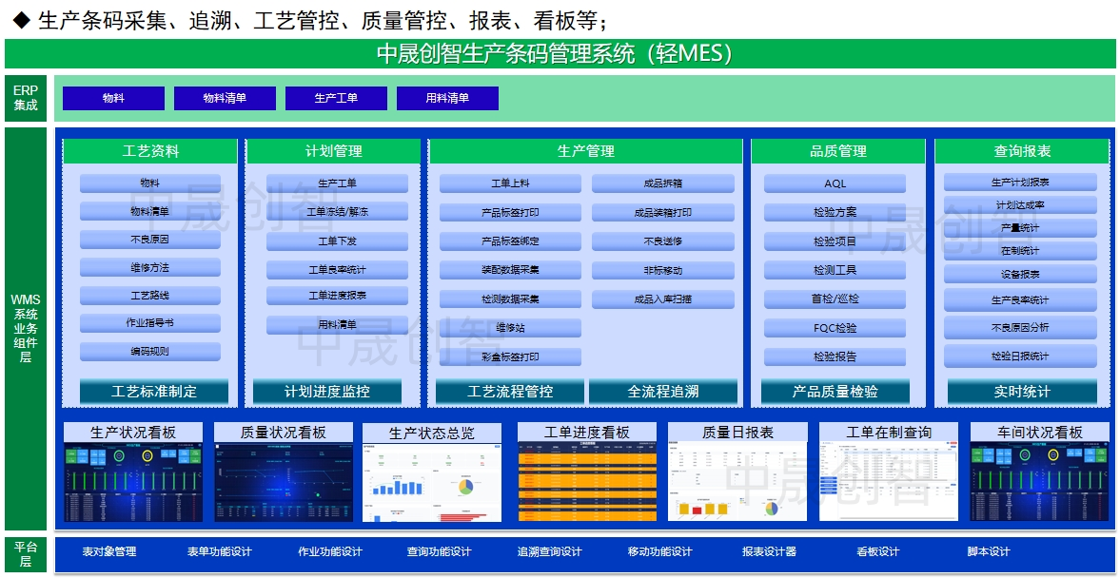Click 非标移动 item
1120x578 pixels.
(x=663, y=270)
